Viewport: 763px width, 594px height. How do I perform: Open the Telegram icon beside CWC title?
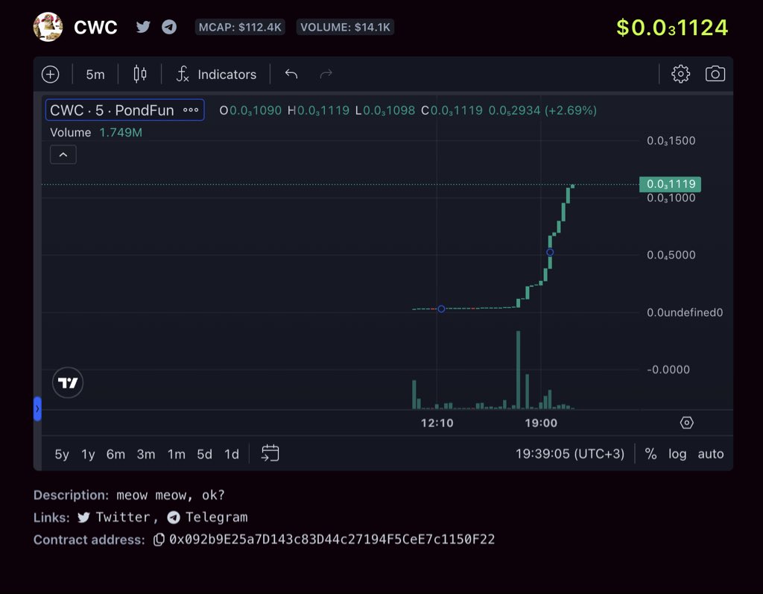pos(169,27)
